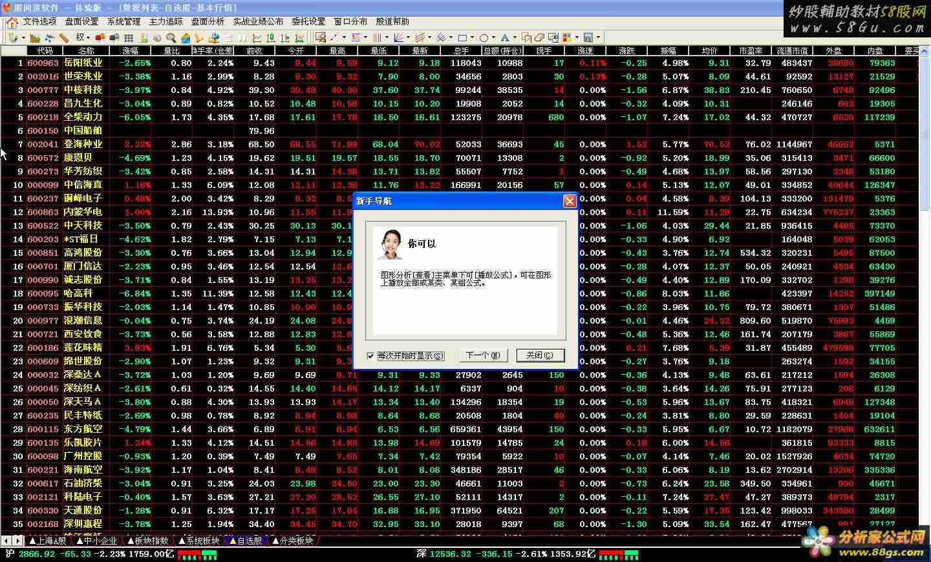Click the copy drawing objects icon
The width and height of the screenshot is (931, 562).
point(526,37)
